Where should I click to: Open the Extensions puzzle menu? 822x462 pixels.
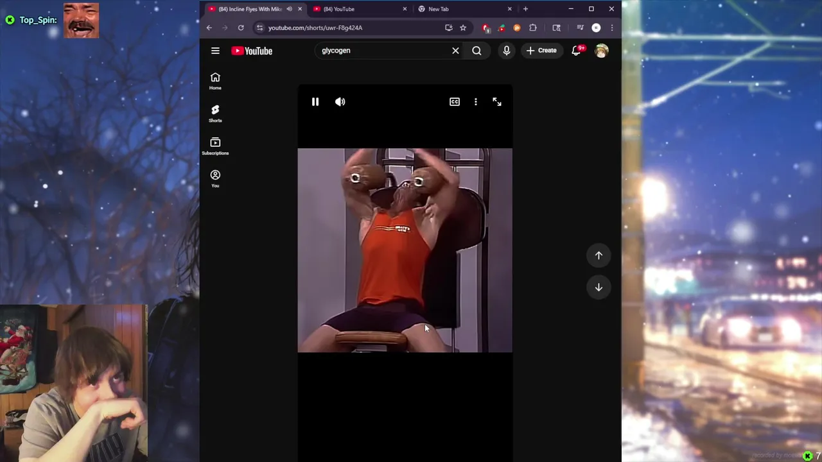click(532, 28)
